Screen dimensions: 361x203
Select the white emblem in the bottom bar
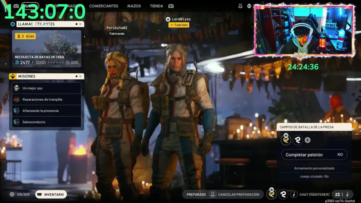[x=283, y=194]
